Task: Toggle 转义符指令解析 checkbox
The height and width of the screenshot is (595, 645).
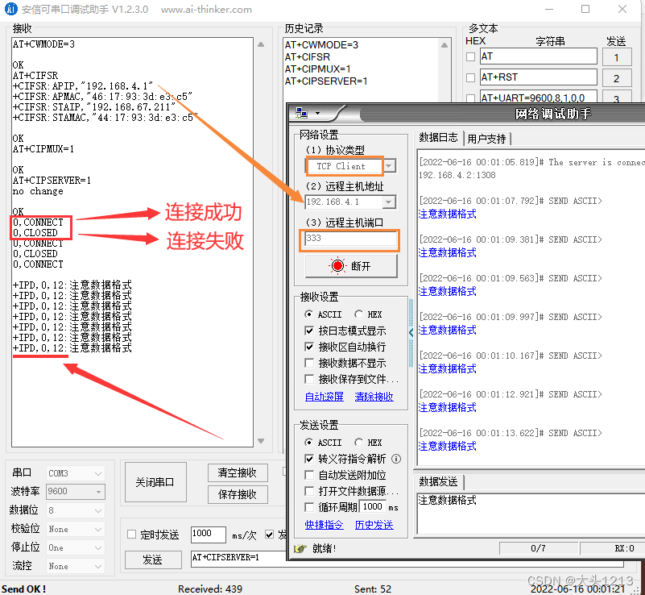Action: [309, 458]
